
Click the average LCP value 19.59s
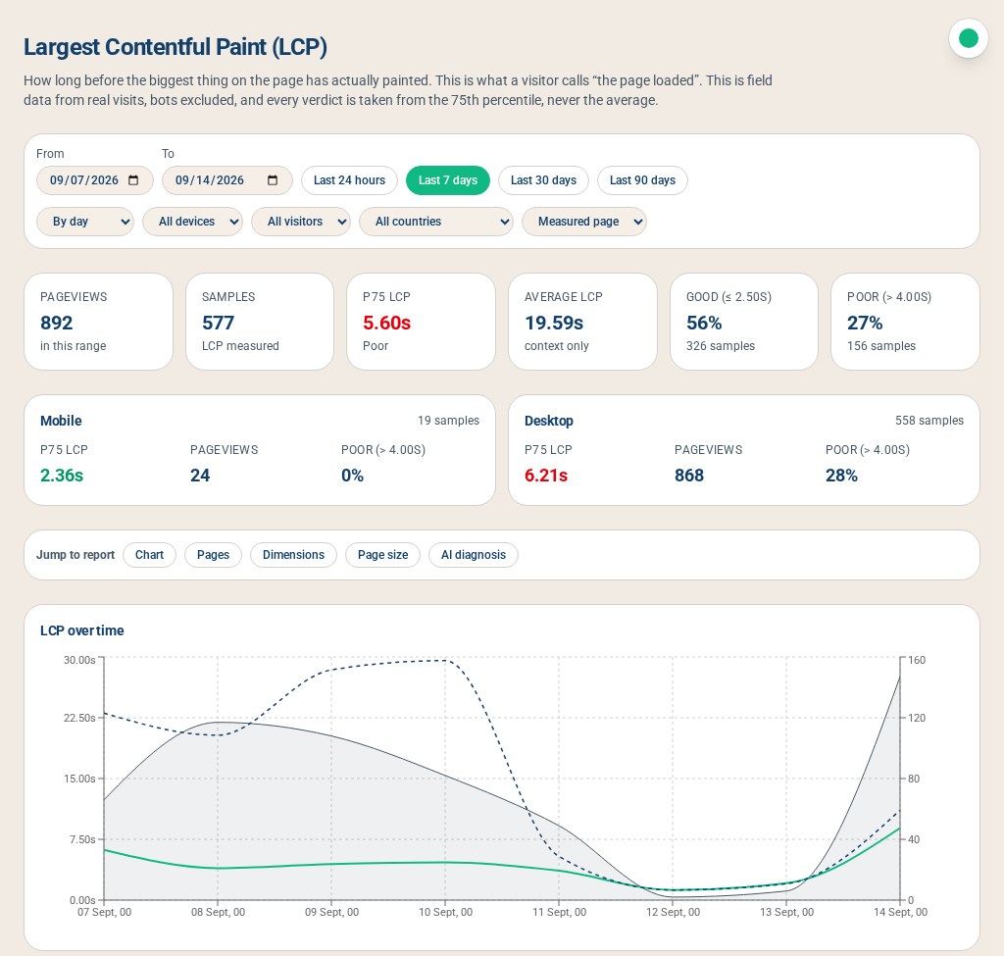pos(554,324)
